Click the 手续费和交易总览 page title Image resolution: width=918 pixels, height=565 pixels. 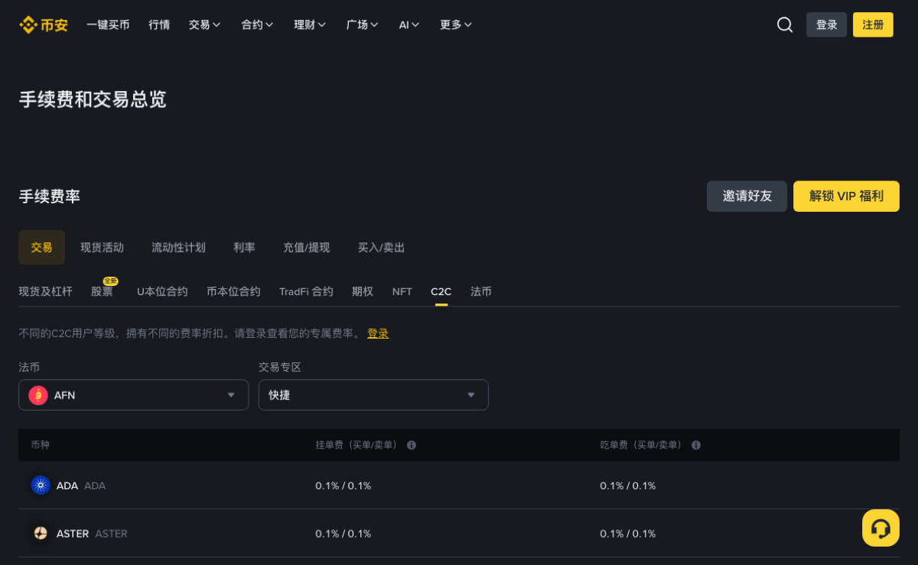pyautogui.click(x=93, y=99)
